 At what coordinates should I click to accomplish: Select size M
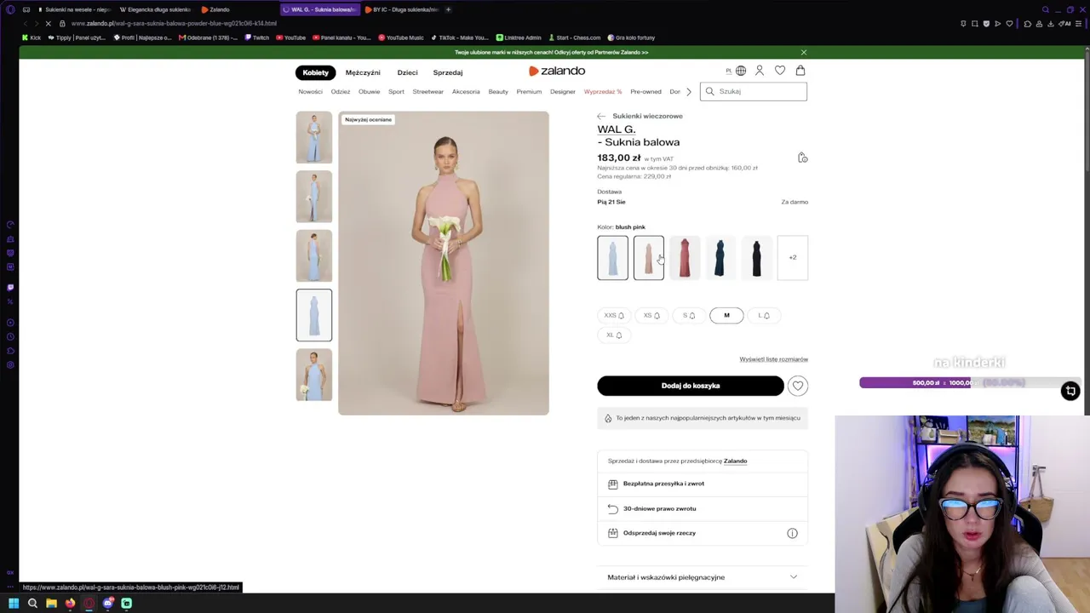coord(726,315)
